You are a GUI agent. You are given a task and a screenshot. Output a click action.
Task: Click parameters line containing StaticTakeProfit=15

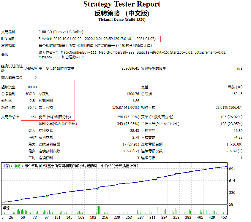(132, 52)
